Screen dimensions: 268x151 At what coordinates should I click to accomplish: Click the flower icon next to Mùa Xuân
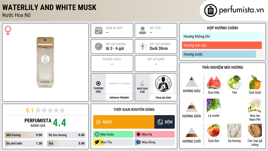97,134
